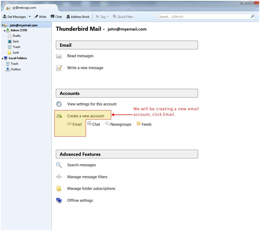The width and height of the screenshot is (260, 231).
Task: Toggle the Quick Filter bar
Action: 123,17
